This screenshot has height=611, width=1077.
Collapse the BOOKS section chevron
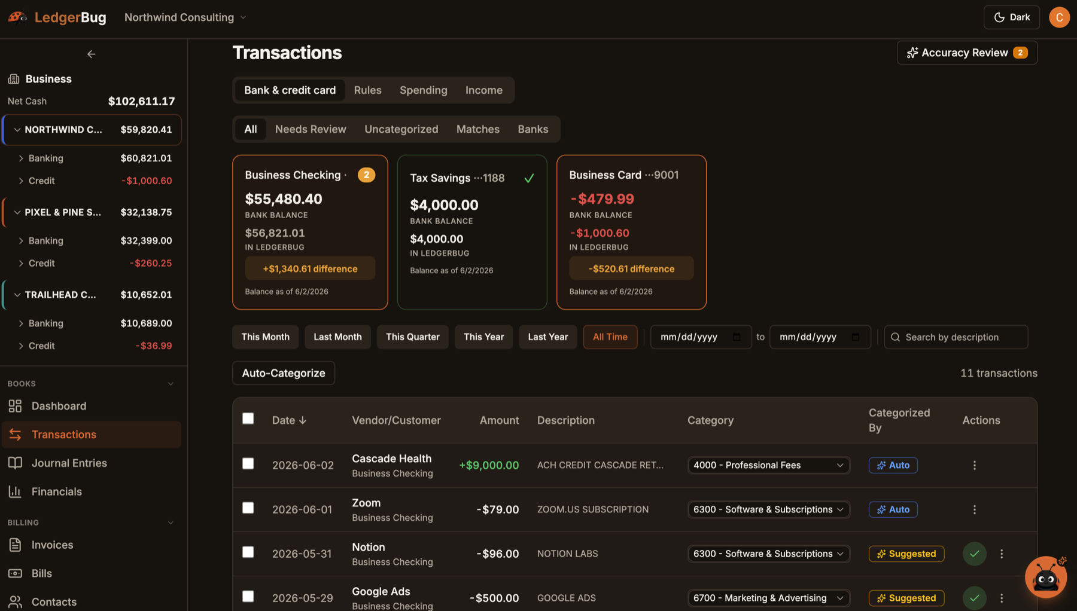point(171,384)
